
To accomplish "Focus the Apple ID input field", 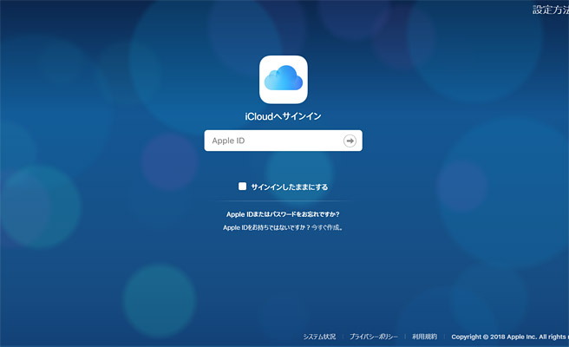I will coord(283,141).
